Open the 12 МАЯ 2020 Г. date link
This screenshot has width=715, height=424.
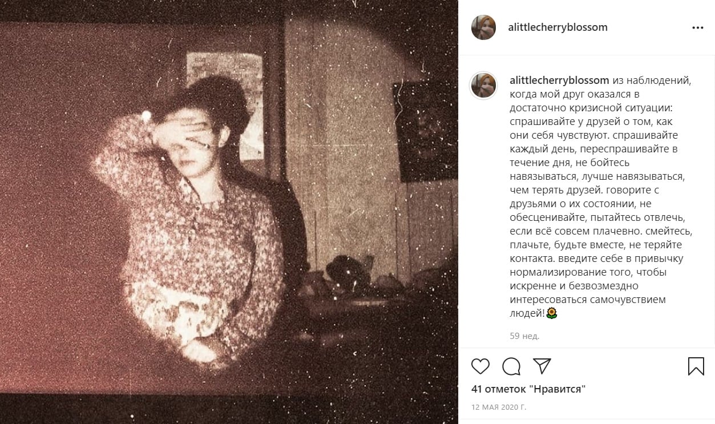click(x=499, y=407)
